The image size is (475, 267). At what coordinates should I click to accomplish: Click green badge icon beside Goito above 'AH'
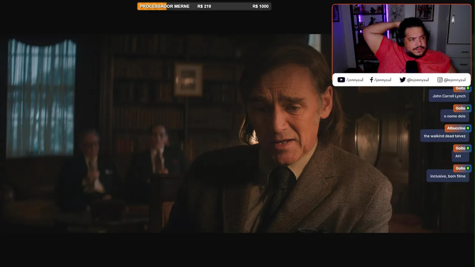[x=468, y=148]
